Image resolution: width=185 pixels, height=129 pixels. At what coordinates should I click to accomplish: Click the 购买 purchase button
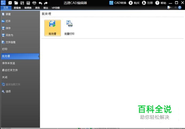pyautogui.click(x=134, y=3)
